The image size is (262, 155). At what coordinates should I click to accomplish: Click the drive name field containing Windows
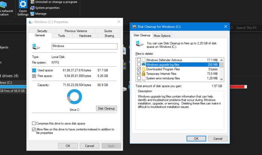84,46
